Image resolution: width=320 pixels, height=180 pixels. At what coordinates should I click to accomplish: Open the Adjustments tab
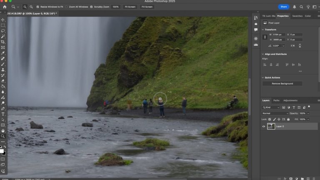290,100
